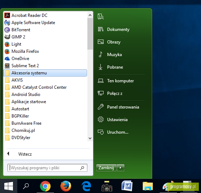Open Google Chrome from the taskbar

coord(45,186)
